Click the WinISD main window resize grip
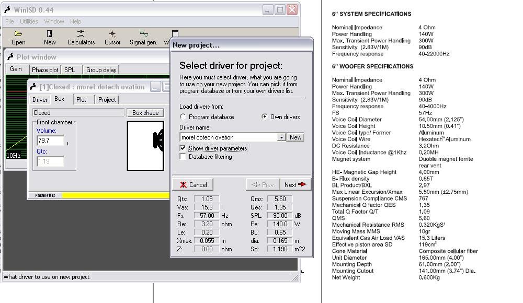 pyautogui.click(x=295, y=278)
